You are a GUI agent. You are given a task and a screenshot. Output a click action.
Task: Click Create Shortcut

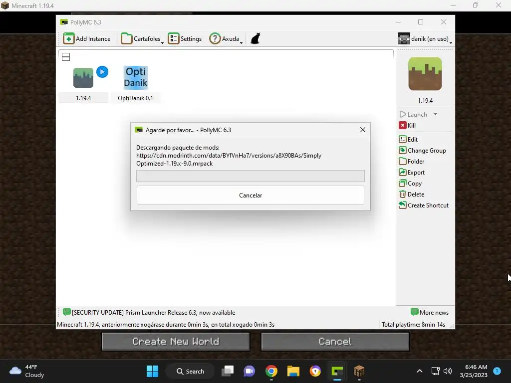[x=424, y=205]
